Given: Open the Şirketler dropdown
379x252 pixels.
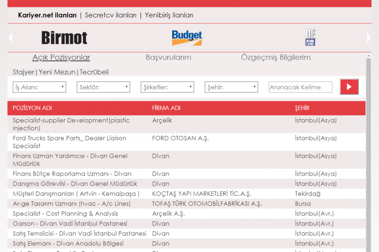Looking at the screenshot, I should point(167,87).
